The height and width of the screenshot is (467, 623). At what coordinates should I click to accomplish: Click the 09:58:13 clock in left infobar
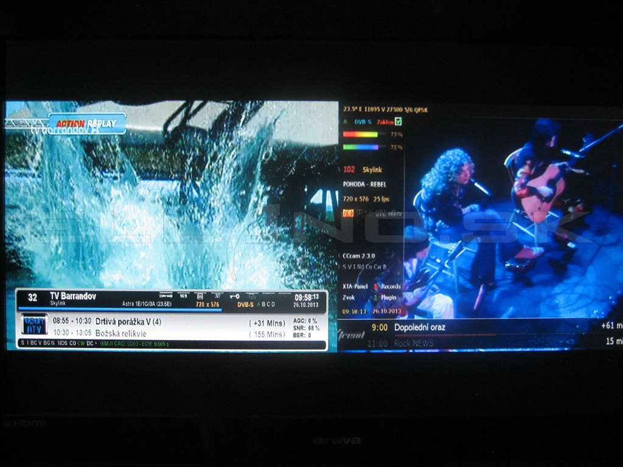(307, 297)
